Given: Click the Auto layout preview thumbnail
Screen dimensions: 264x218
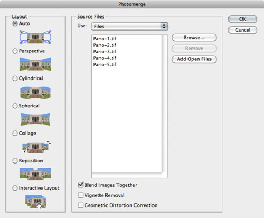Looking at the screenshot, I should tap(36, 37).
